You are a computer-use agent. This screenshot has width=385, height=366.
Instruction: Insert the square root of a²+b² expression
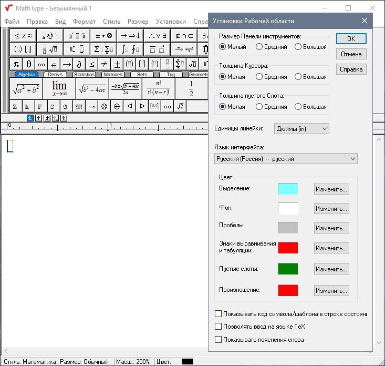pos(26,89)
